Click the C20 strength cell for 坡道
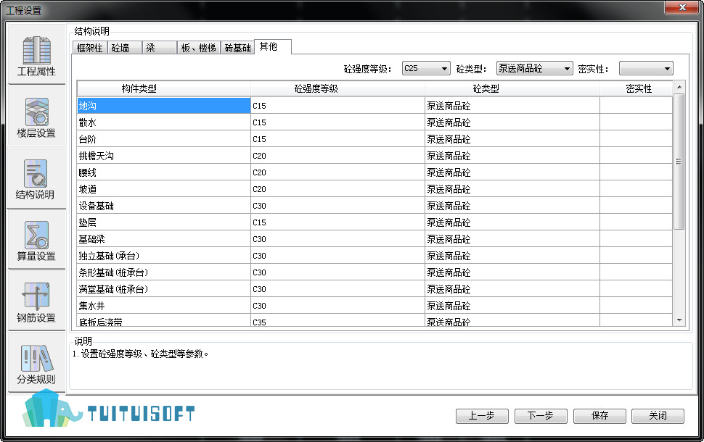This screenshot has width=704, height=442. pyautogui.click(x=337, y=189)
